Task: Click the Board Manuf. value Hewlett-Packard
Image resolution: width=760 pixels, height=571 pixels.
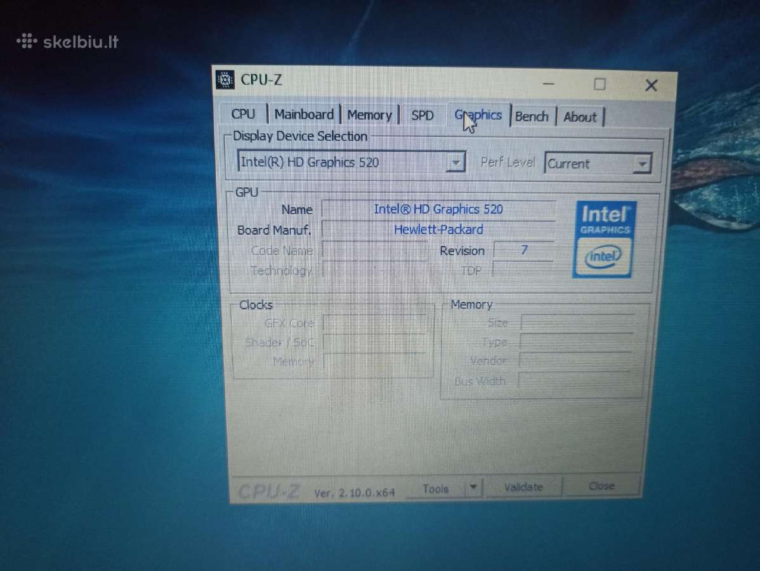Action: click(x=438, y=229)
